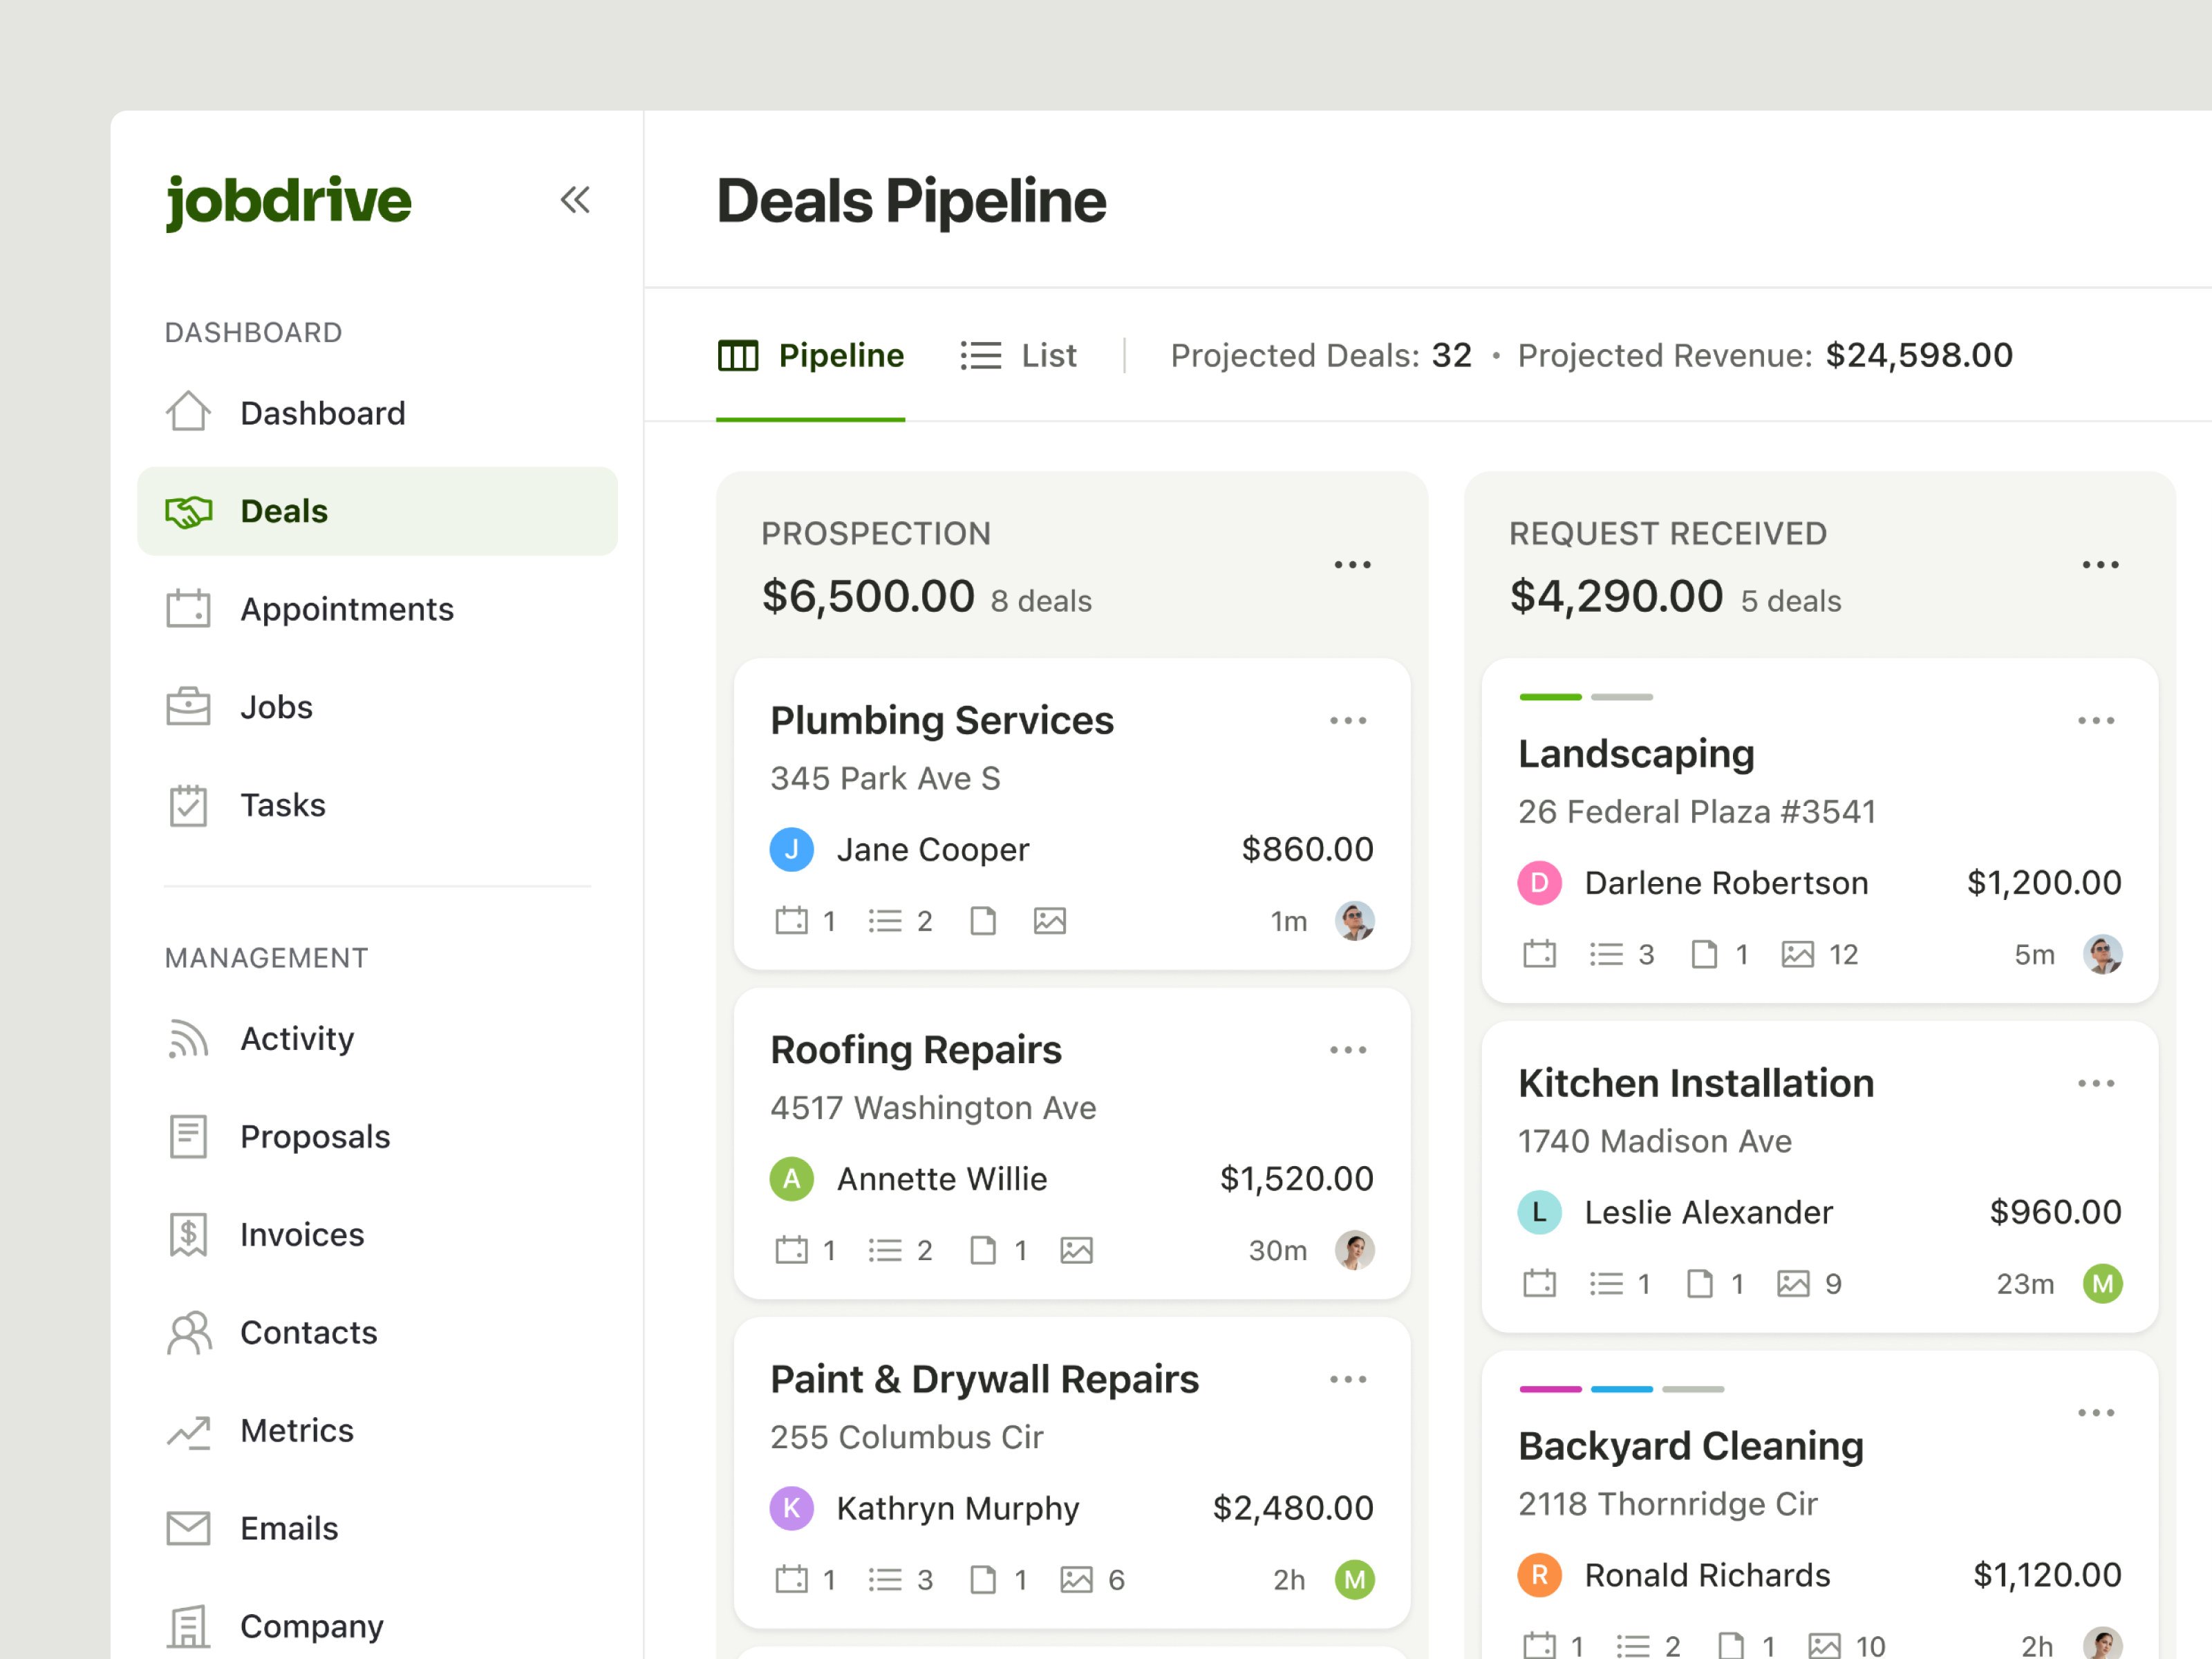This screenshot has width=2212, height=1659.
Task: Click task list icon on Paint & Drywall card
Action: (x=885, y=1580)
